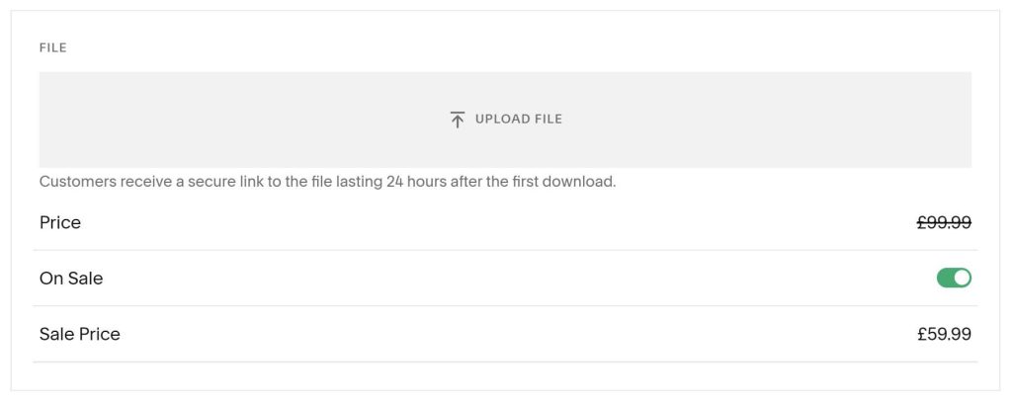Click the On Sale label text
Screen dimensions: 1012x402
coord(71,279)
